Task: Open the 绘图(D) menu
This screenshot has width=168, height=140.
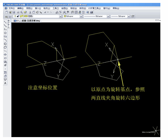Action: 65,8
